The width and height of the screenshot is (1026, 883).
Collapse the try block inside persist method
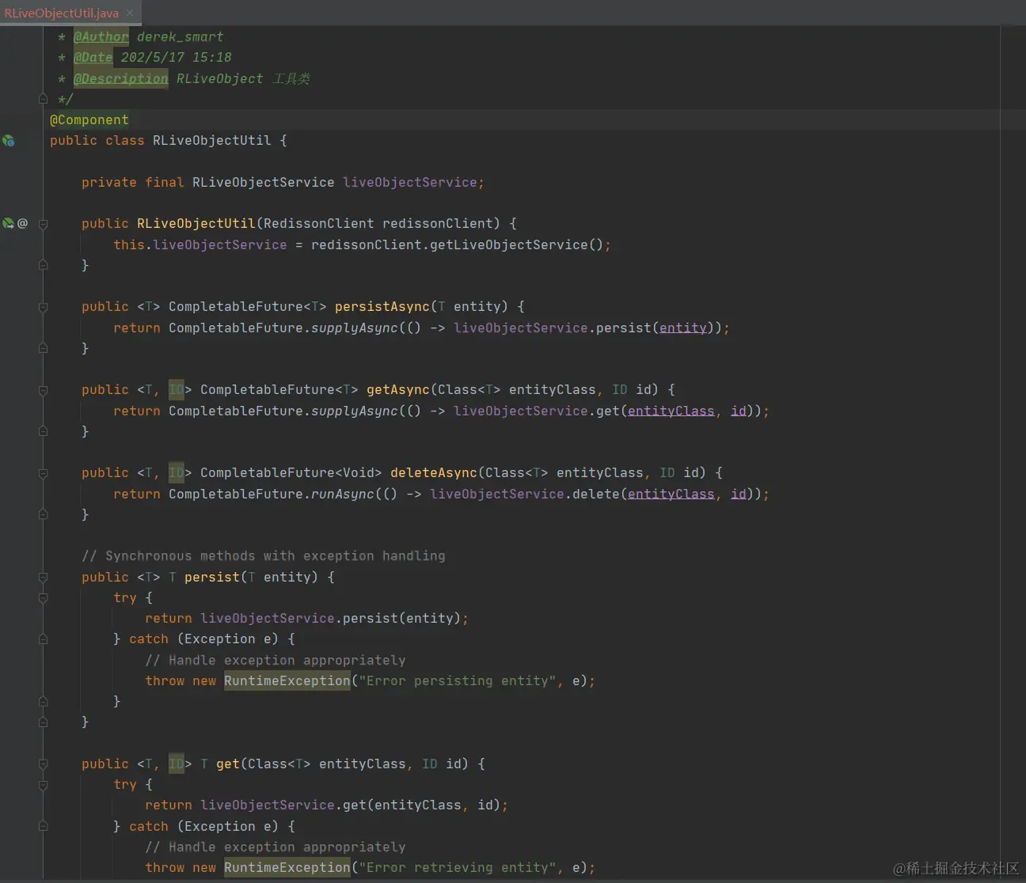coord(43,598)
